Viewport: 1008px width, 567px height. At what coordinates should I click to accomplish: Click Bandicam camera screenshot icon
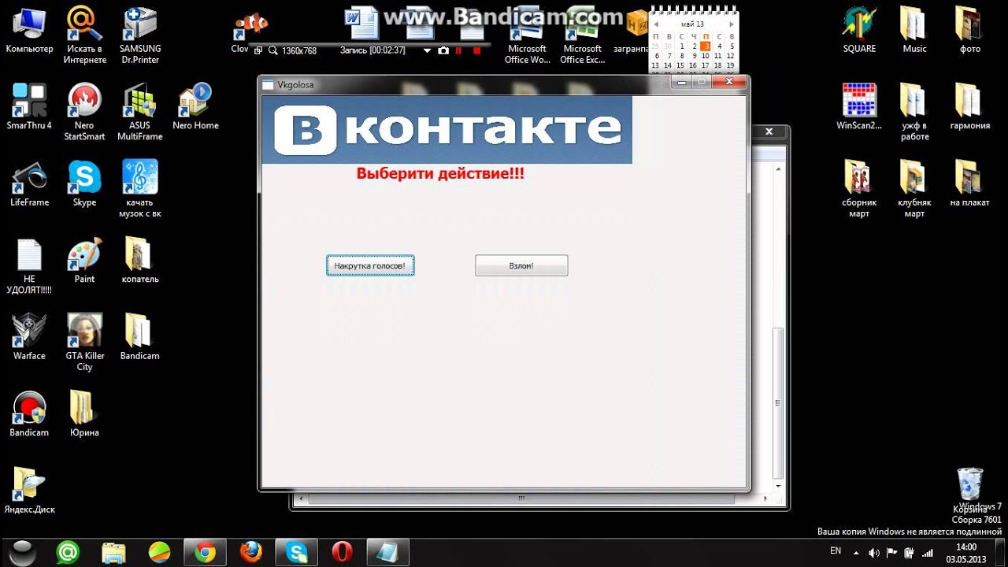[x=443, y=50]
